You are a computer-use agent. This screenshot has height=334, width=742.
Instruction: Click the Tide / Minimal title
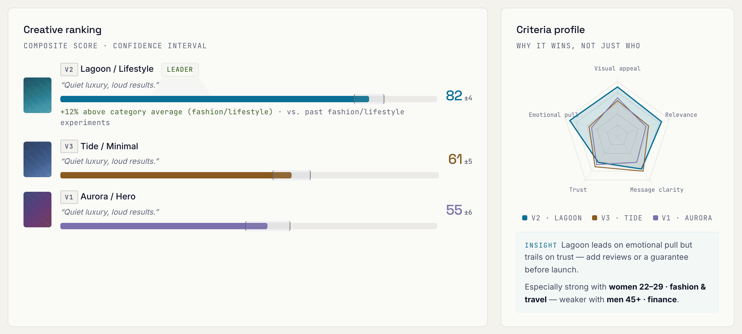click(x=109, y=146)
